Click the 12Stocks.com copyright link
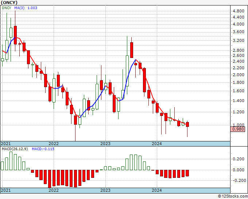248x199 pixels. click(233, 196)
